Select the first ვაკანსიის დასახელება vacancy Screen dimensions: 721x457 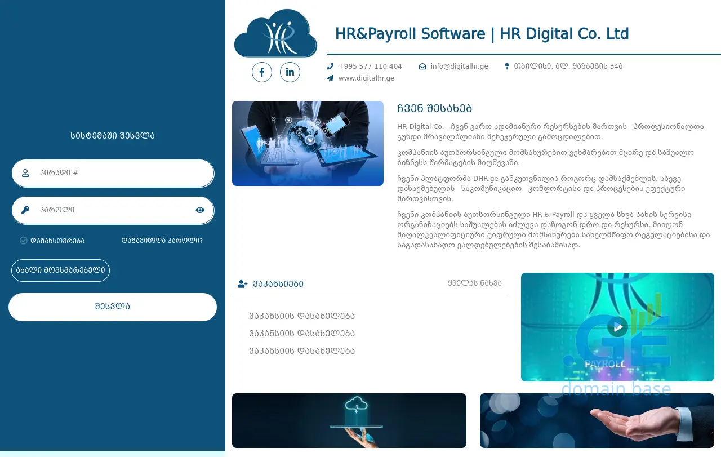(x=302, y=316)
